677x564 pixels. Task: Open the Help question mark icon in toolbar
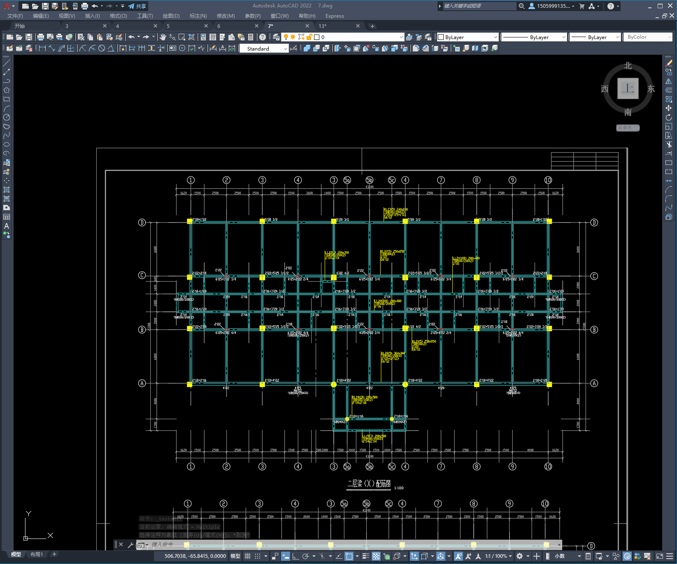(263, 37)
